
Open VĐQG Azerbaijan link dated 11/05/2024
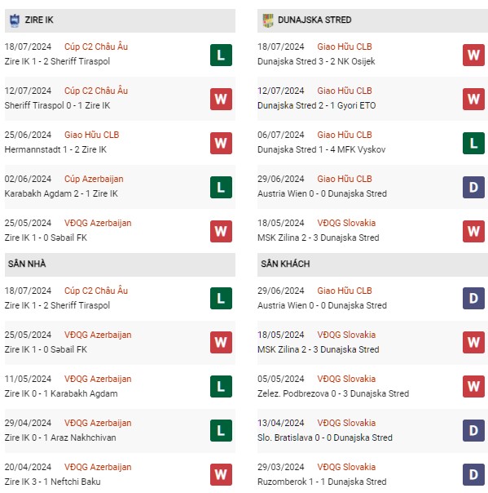point(98,379)
